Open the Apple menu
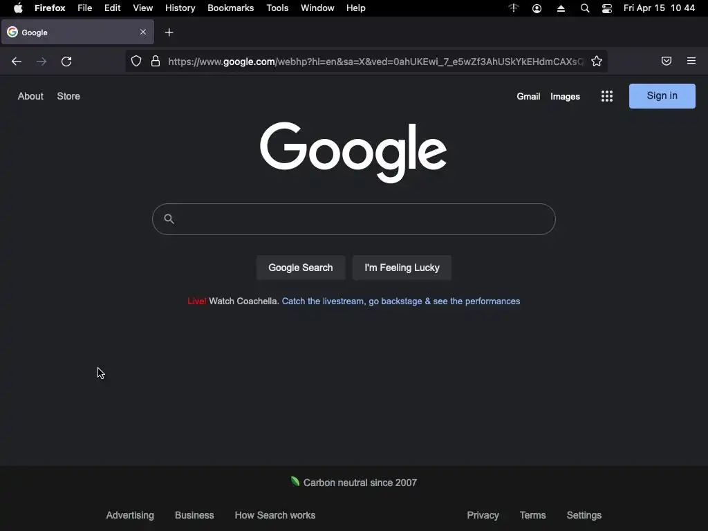The image size is (708, 531). tap(18, 8)
